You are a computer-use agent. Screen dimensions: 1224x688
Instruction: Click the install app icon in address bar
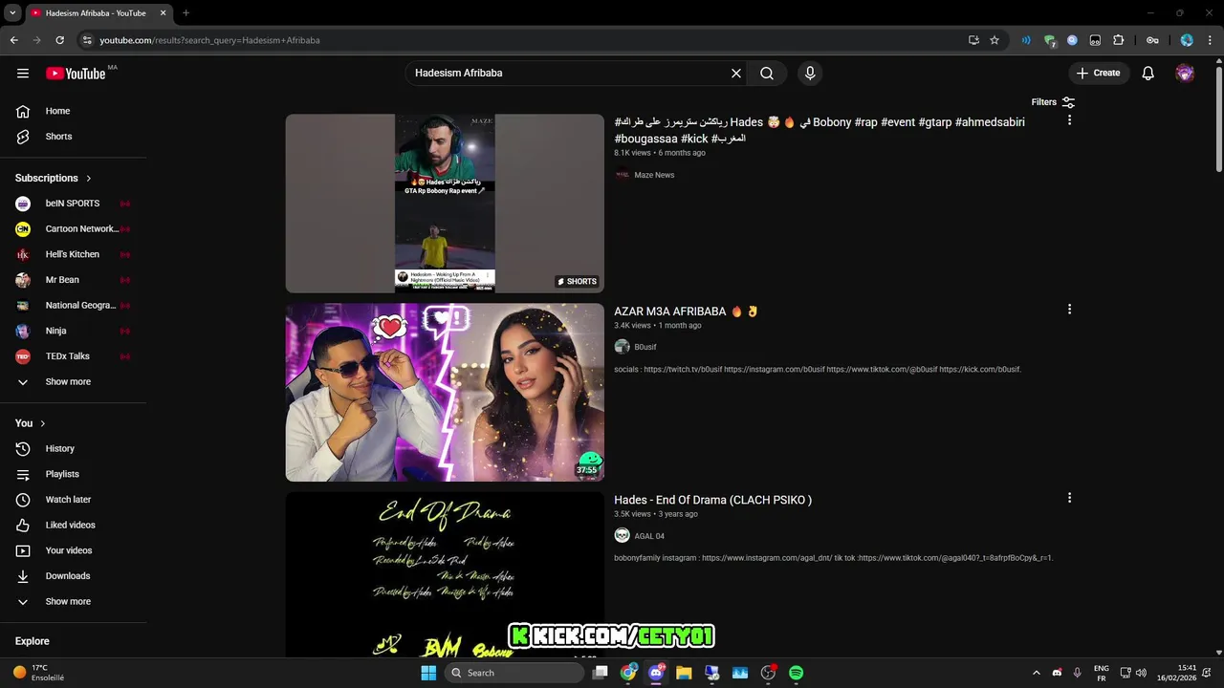973,40
